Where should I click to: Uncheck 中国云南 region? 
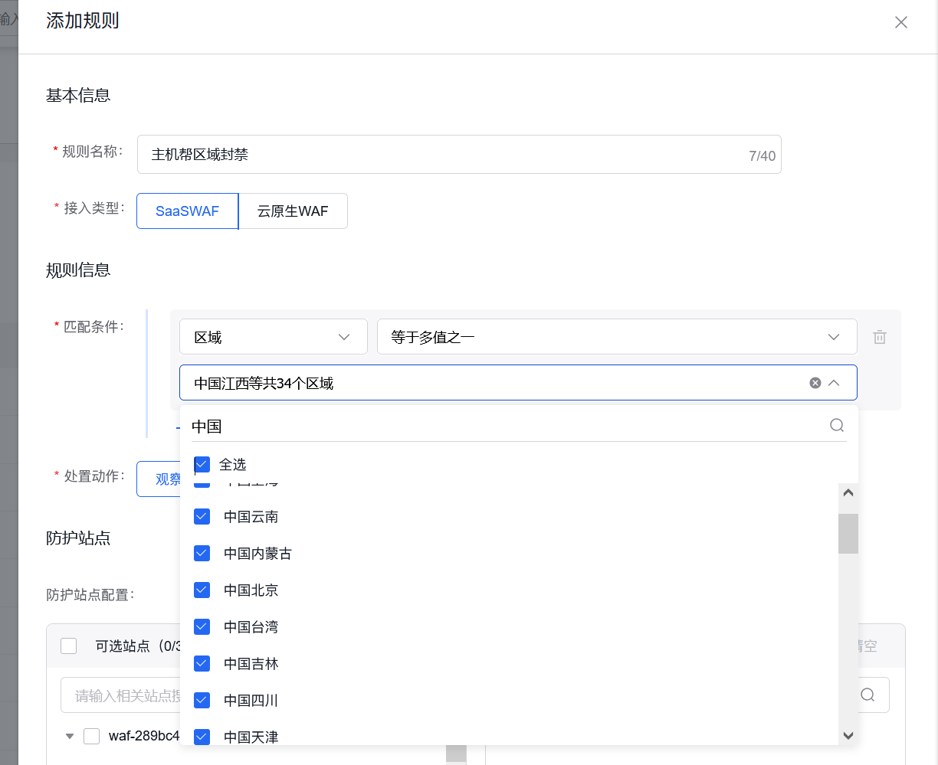pyautogui.click(x=202, y=517)
